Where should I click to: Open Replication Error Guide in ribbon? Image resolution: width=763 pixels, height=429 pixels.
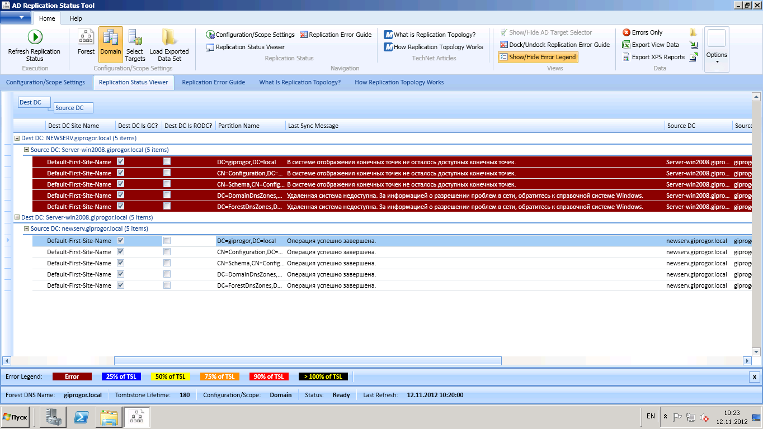click(x=336, y=35)
